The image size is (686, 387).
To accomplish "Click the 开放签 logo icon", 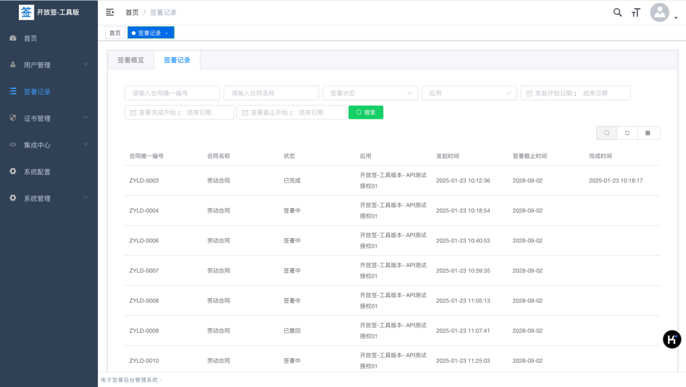I will pyautogui.click(x=26, y=12).
